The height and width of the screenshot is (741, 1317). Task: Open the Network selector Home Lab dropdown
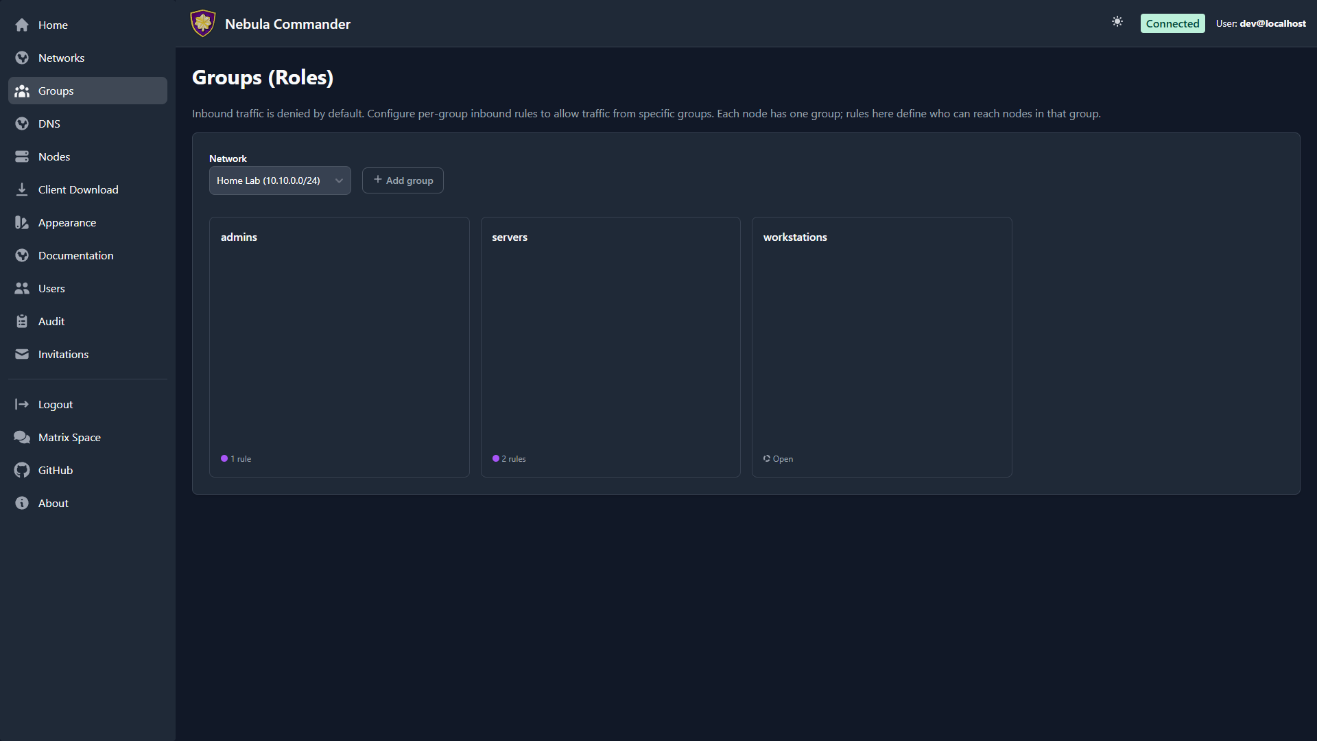pos(280,180)
